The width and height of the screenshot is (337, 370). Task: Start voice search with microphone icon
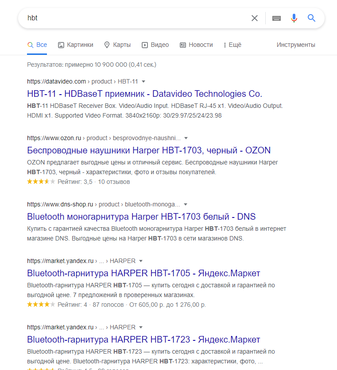coord(294,18)
